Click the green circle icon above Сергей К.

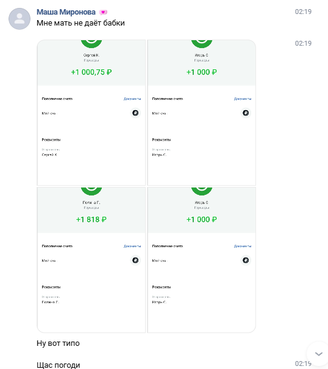click(91, 43)
